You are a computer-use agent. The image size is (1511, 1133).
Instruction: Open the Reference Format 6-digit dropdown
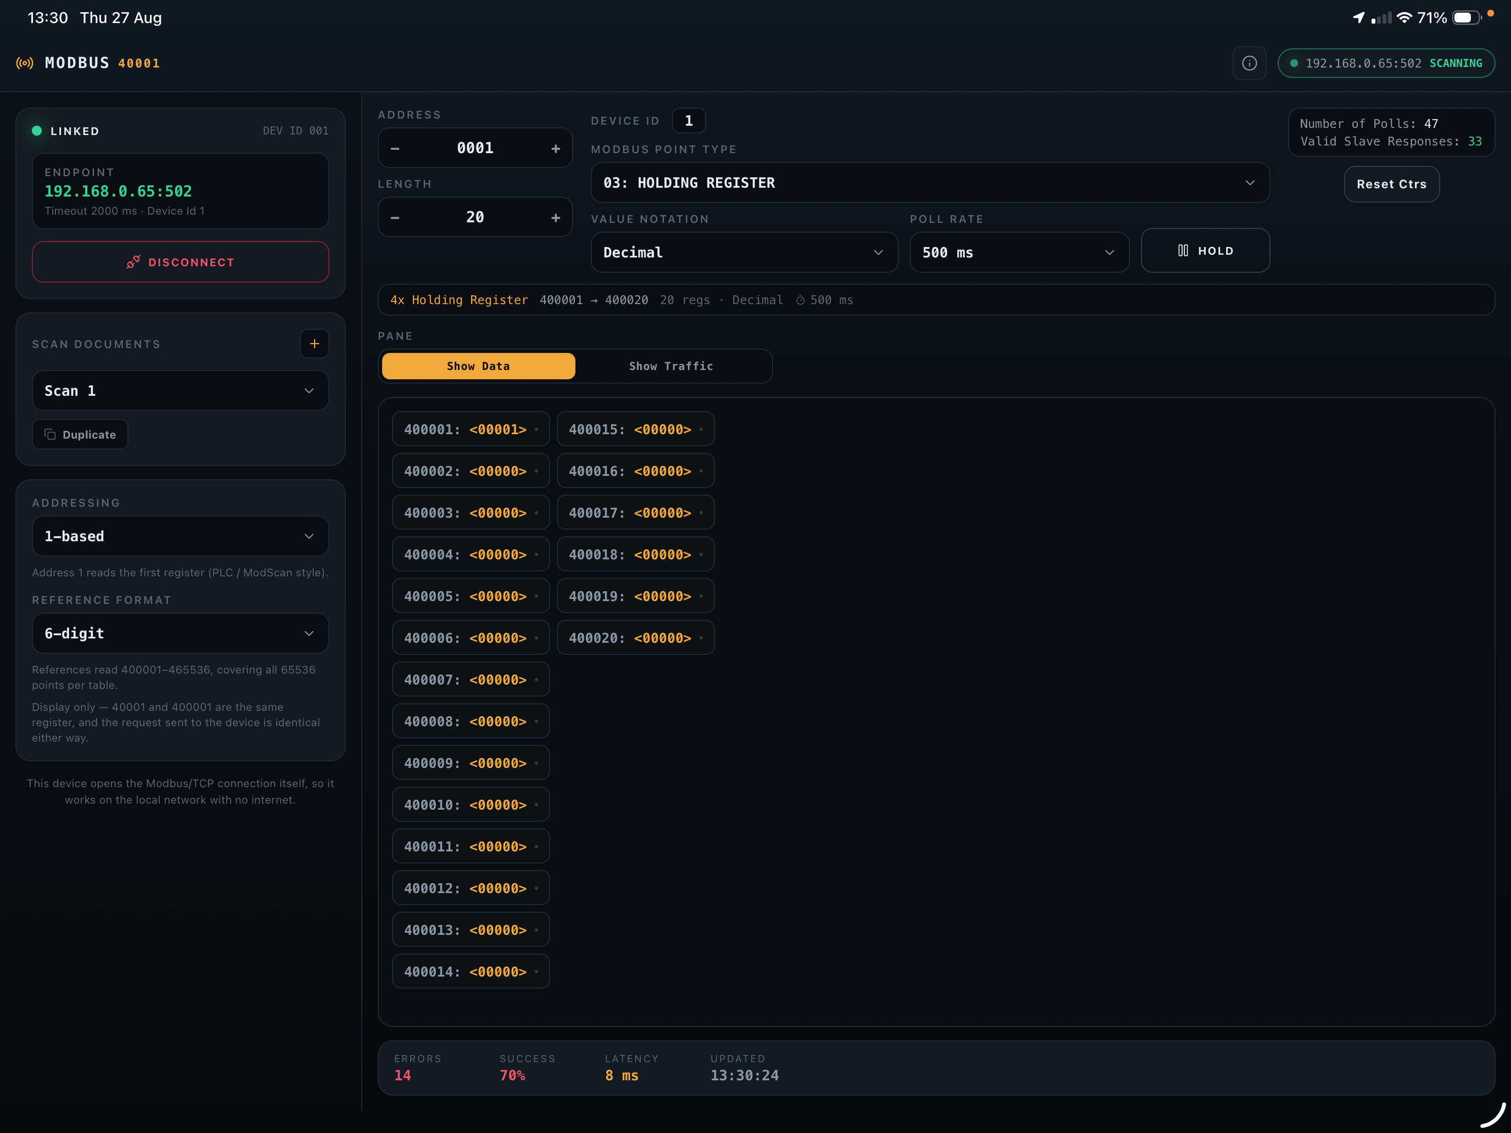coord(180,633)
